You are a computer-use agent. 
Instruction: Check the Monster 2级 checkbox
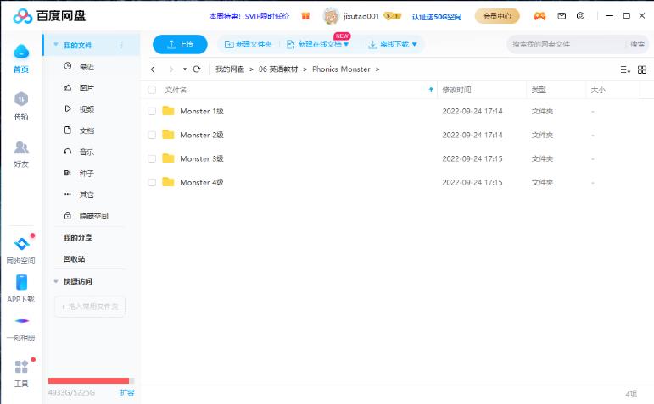pyautogui.click(x=152, y=135)
